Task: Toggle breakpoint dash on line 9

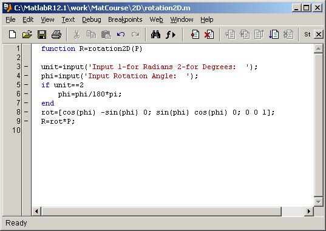Action: coord(26,121)
